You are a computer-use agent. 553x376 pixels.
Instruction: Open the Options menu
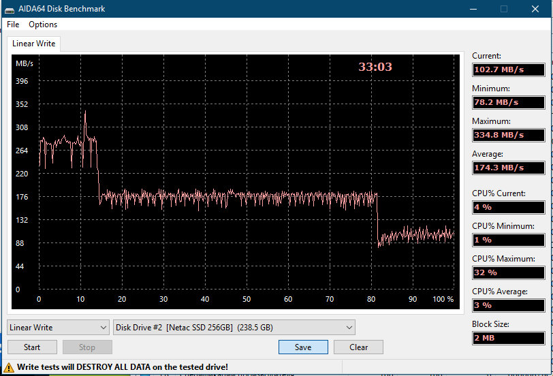[43, 25]
